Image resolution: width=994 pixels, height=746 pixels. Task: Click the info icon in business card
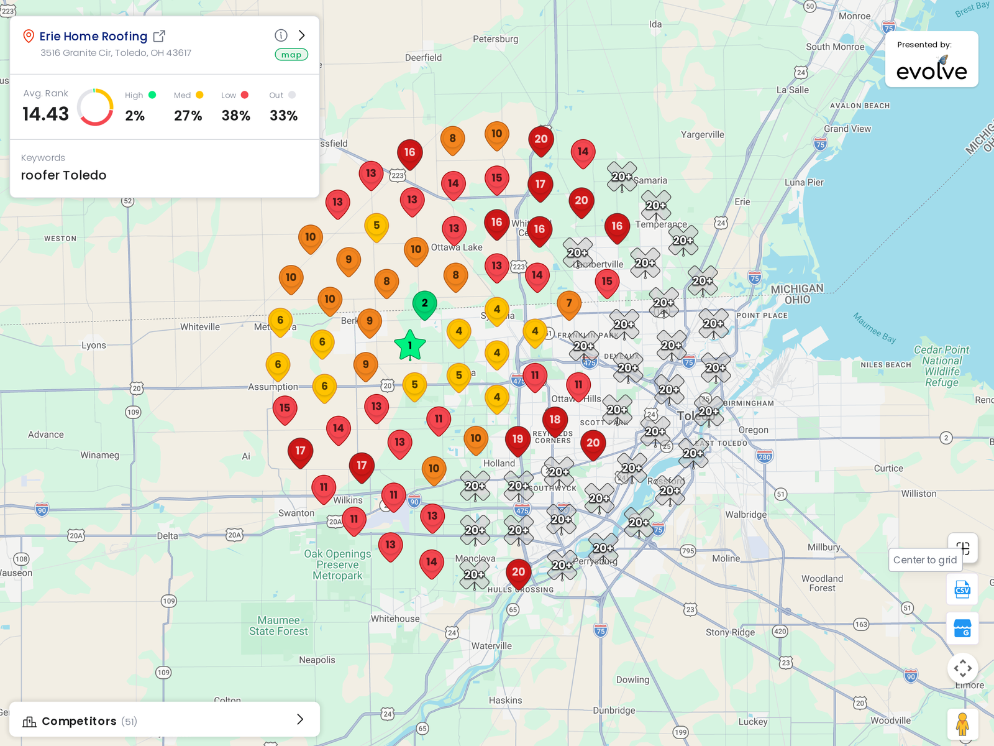(281, 35)
